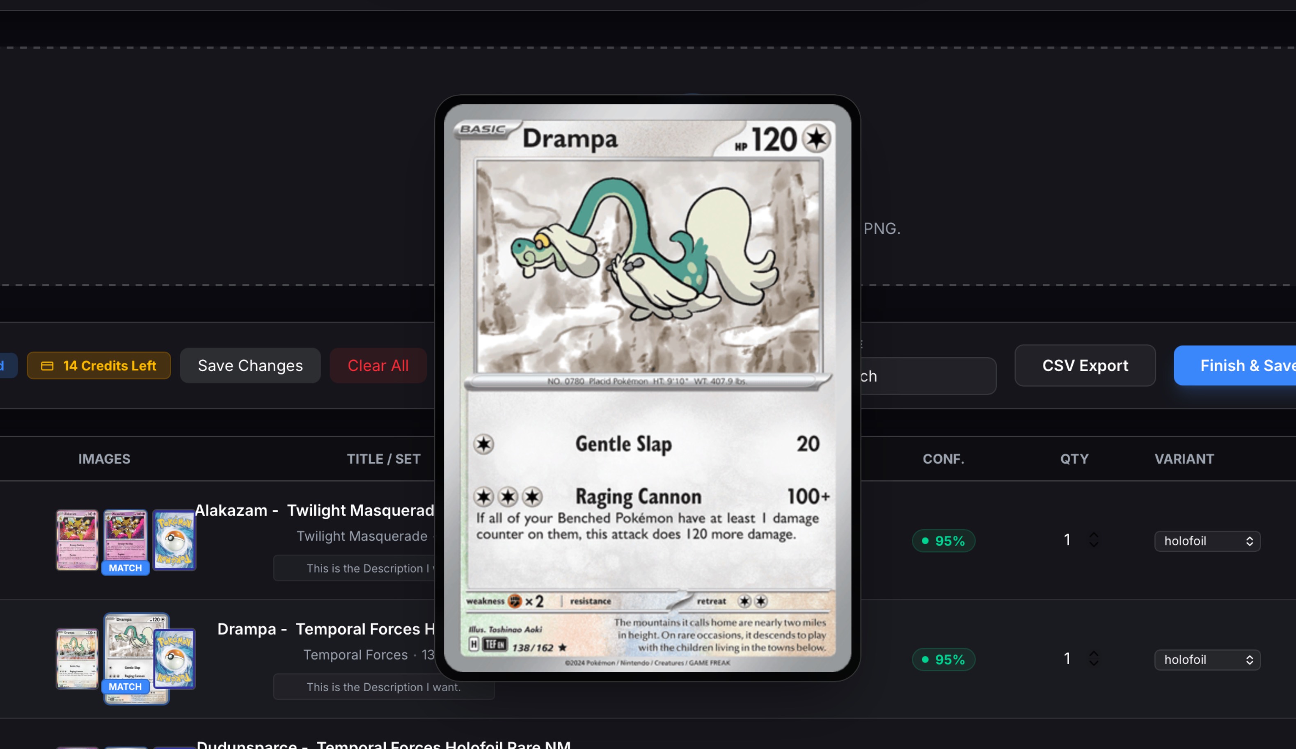Click the Pokeball card back in Alakazam row
The width and height of the screenshot is (1296, 749).
tap(174, 540)
